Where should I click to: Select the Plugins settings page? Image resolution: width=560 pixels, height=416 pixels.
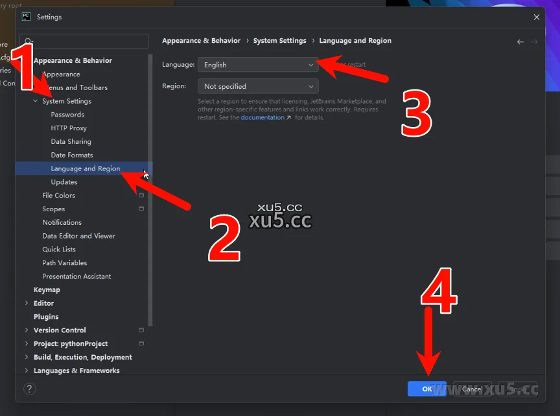pyautogui.click(x=46, y=317)
